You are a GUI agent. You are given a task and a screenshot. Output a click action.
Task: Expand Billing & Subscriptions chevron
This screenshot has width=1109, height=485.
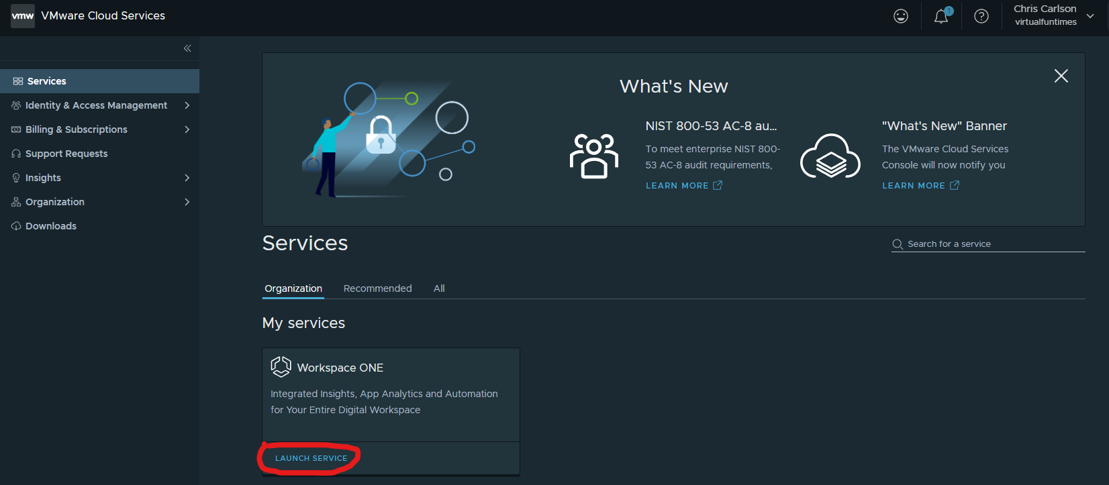[x=187, y=129]
